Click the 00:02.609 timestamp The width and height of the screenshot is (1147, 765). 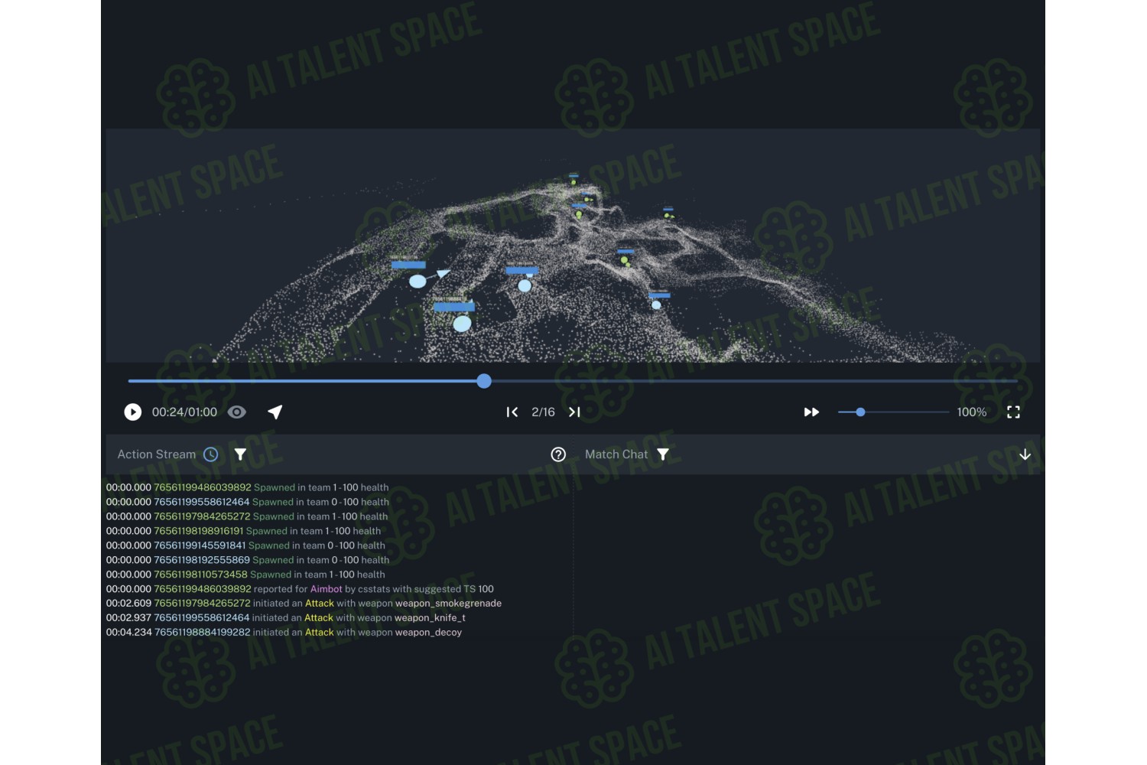(x=129, y=604)
